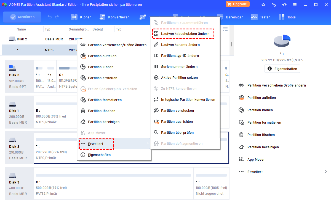331x206 pixels.
Task: Open the Tools toolbar menu
Action: coord(287,17)
